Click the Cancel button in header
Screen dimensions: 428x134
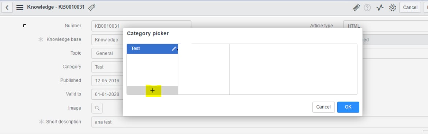[x=410, y=8]
